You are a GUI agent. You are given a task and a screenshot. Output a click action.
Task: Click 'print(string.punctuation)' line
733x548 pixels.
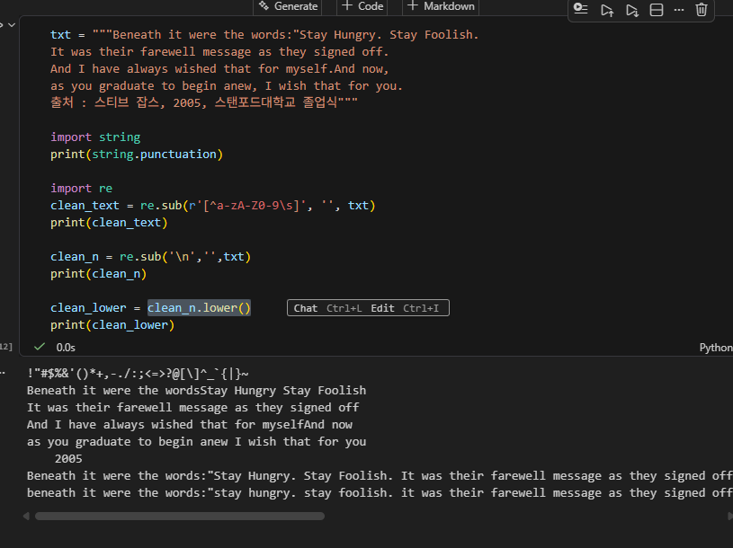(x=137, y=155)
